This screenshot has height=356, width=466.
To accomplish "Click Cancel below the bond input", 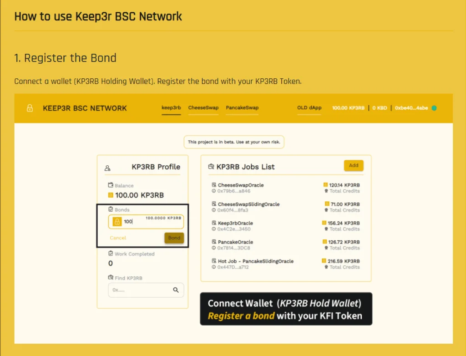I will click(117, 238).
